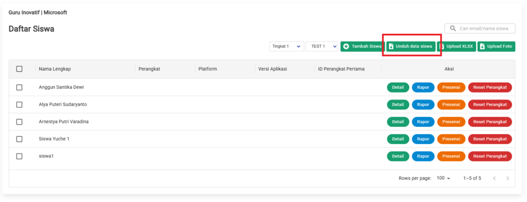Select checkbox for Siswa Yuche 1

click(x=20, y=139)
